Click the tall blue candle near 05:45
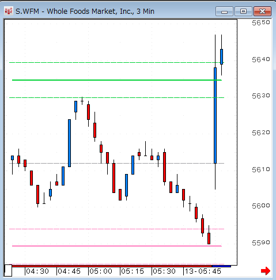Viewport: 276px width, 280px height. [215, 115]
